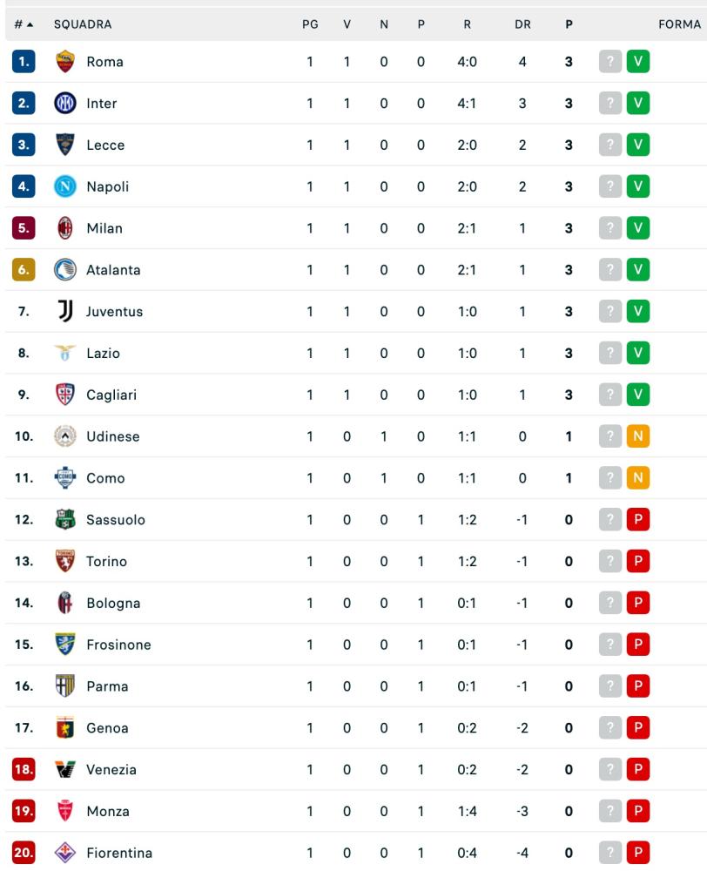Sort by the DR column header
707x871 pixels.
pyautogui.click(x=522, y=24)
